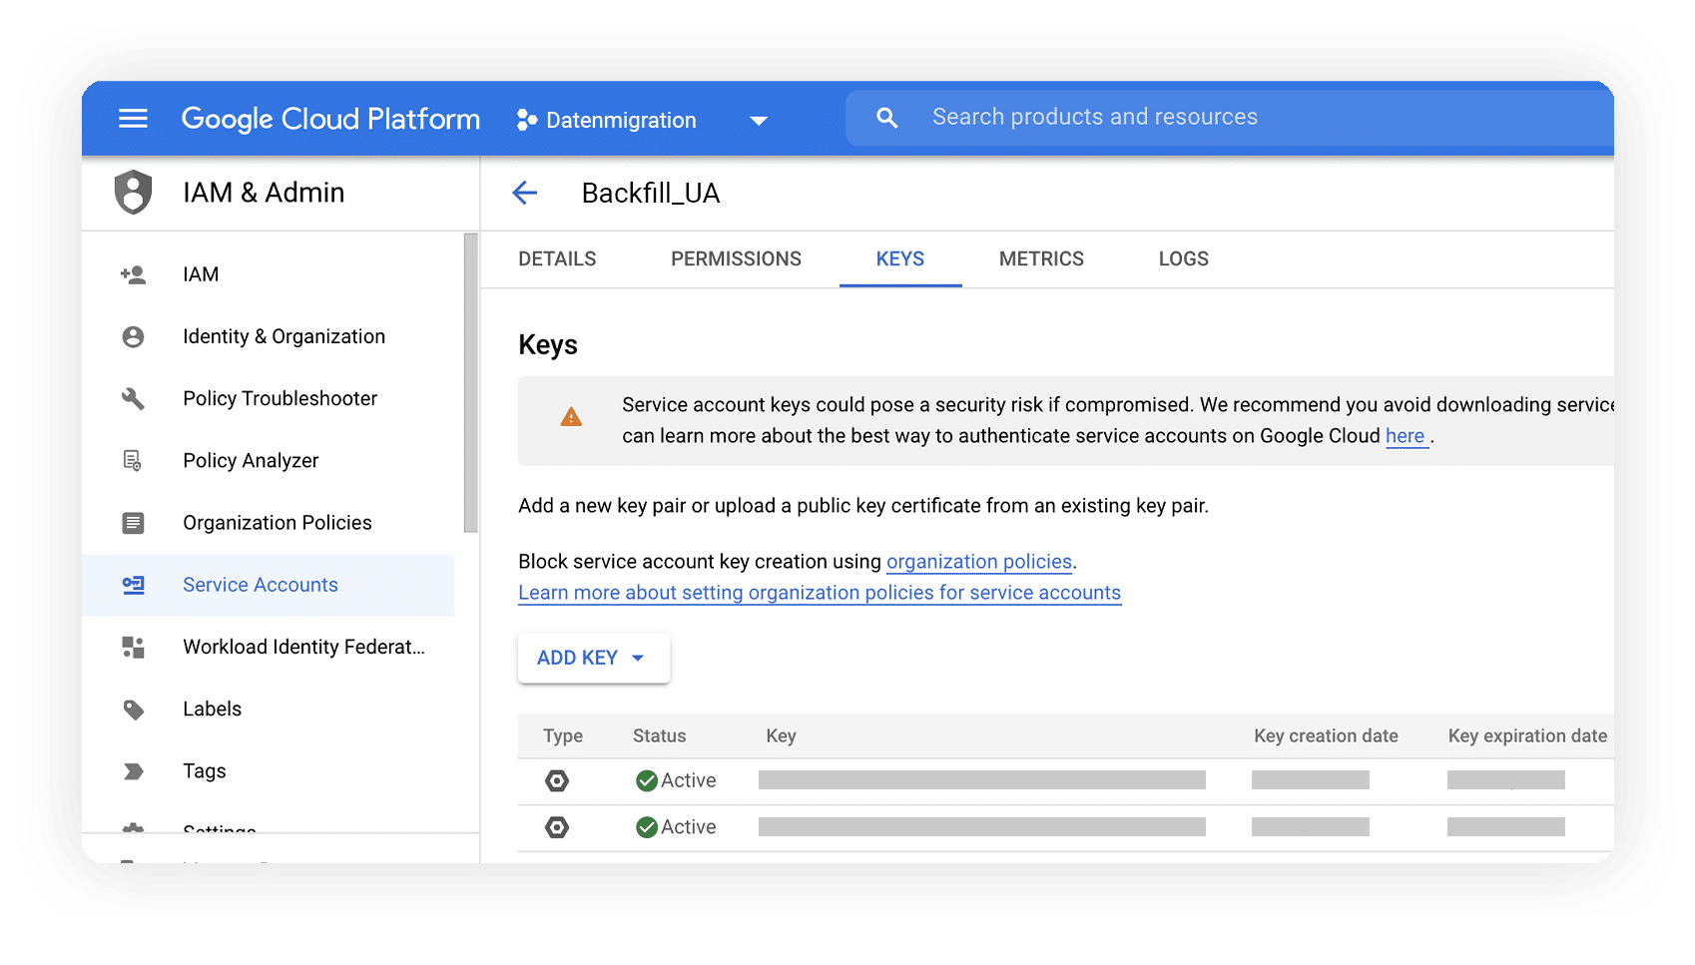
Task: Open Workload Identity Federation
Action: [303, 647]
